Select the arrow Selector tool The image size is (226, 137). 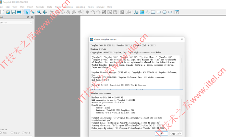pyautogui.click(x=27, y=12)
